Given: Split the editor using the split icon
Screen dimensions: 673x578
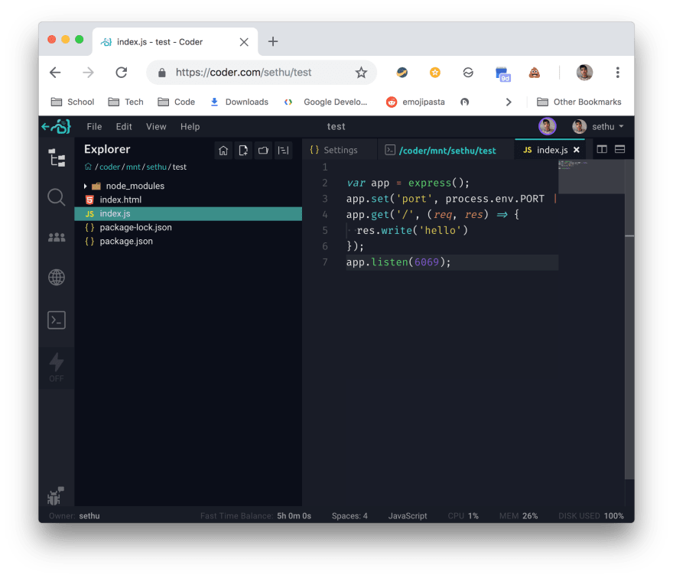Looking at the screenshot, I should 602,150.
